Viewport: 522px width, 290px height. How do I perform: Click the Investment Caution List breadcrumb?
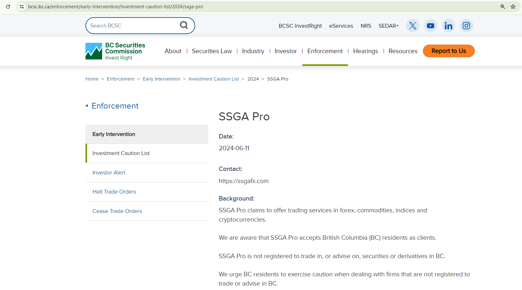214,79
